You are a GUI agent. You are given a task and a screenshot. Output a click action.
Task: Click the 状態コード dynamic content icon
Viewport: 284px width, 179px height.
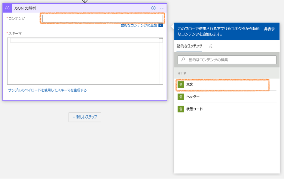click(181, 109)
